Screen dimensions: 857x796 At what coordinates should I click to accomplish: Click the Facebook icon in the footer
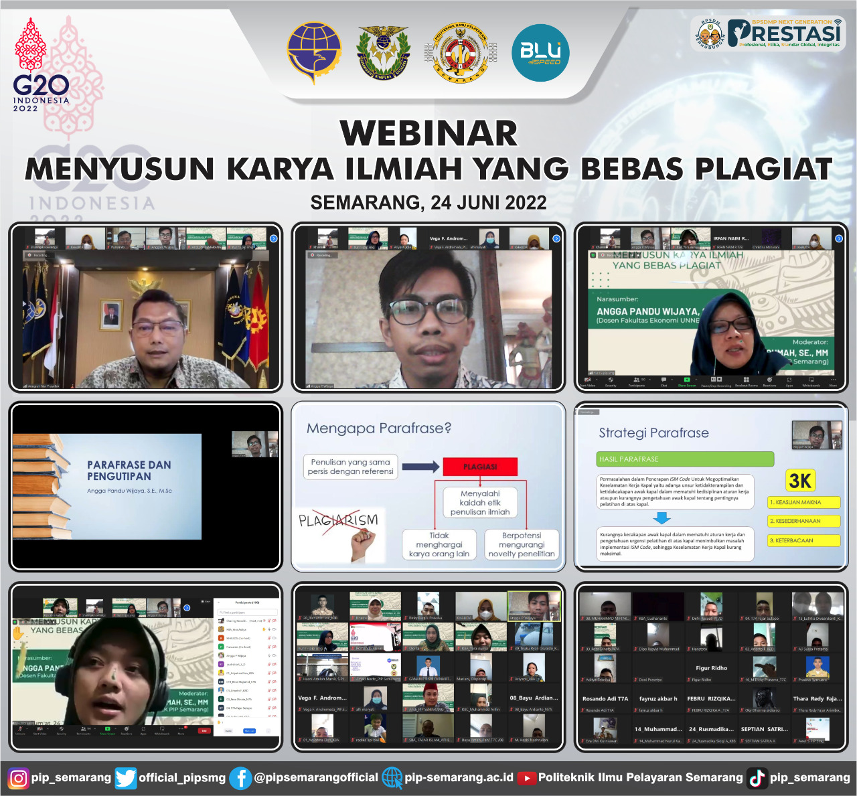[240, 778]
